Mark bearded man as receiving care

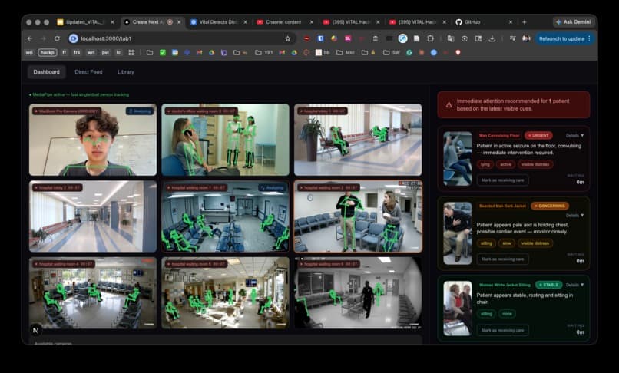click(x=502, y=259)
